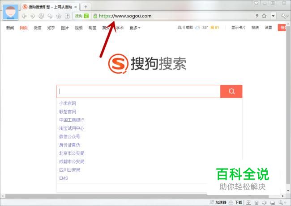Image resolution: width=291 pixels, height=206 pixels.
Task: Click the 换肤 link
Action: click(x=255, y=28)
